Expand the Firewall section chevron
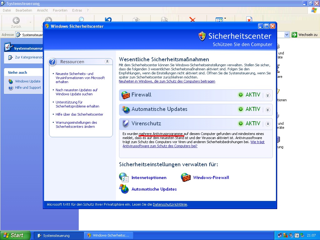 pos(268,95)
